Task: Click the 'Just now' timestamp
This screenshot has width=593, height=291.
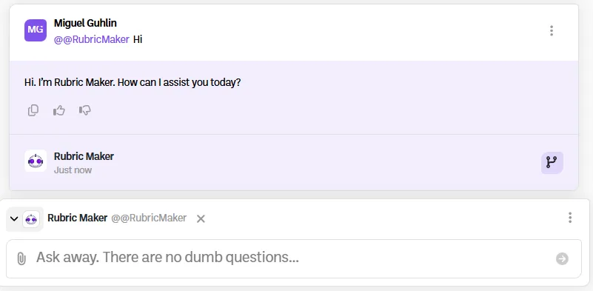Action: pyautogui.click(x=73, y=170)
